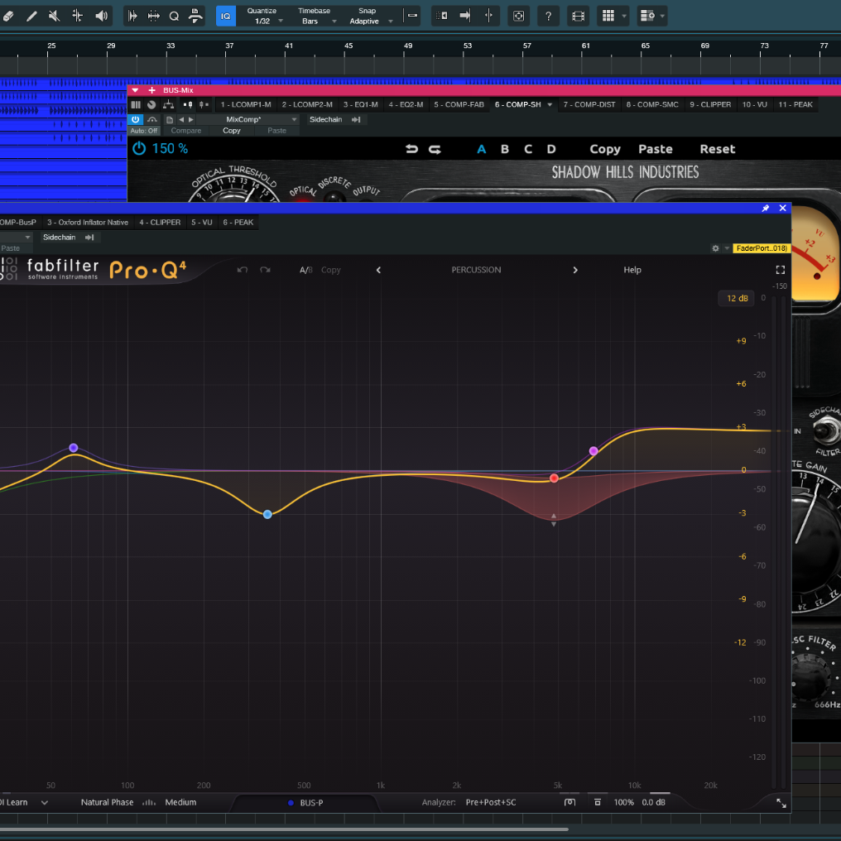
Task: Toggle Auto: Off automation mode
Action: (x=144, y=131)
